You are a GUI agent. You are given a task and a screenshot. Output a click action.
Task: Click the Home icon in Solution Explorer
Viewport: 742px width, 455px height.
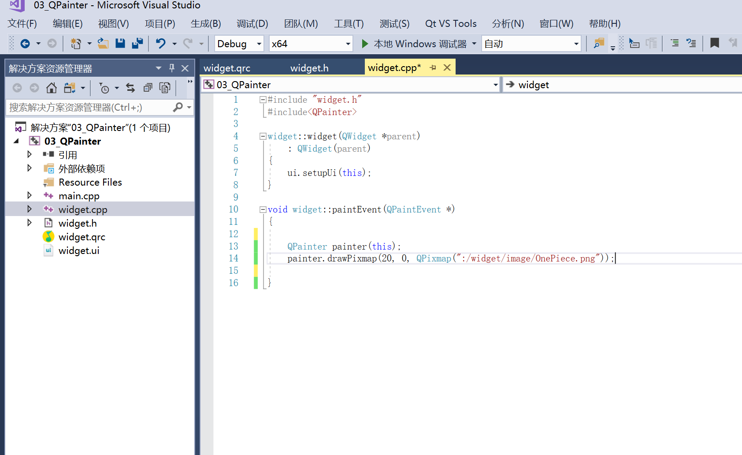[51, 87]
